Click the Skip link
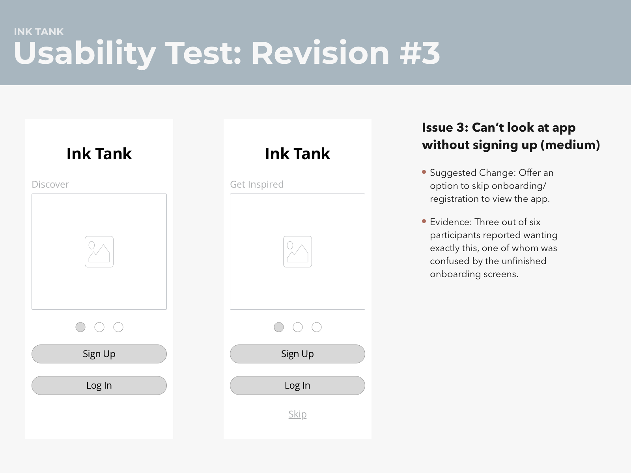The height and width of the screenshot is (473, 631). [297, 414]
